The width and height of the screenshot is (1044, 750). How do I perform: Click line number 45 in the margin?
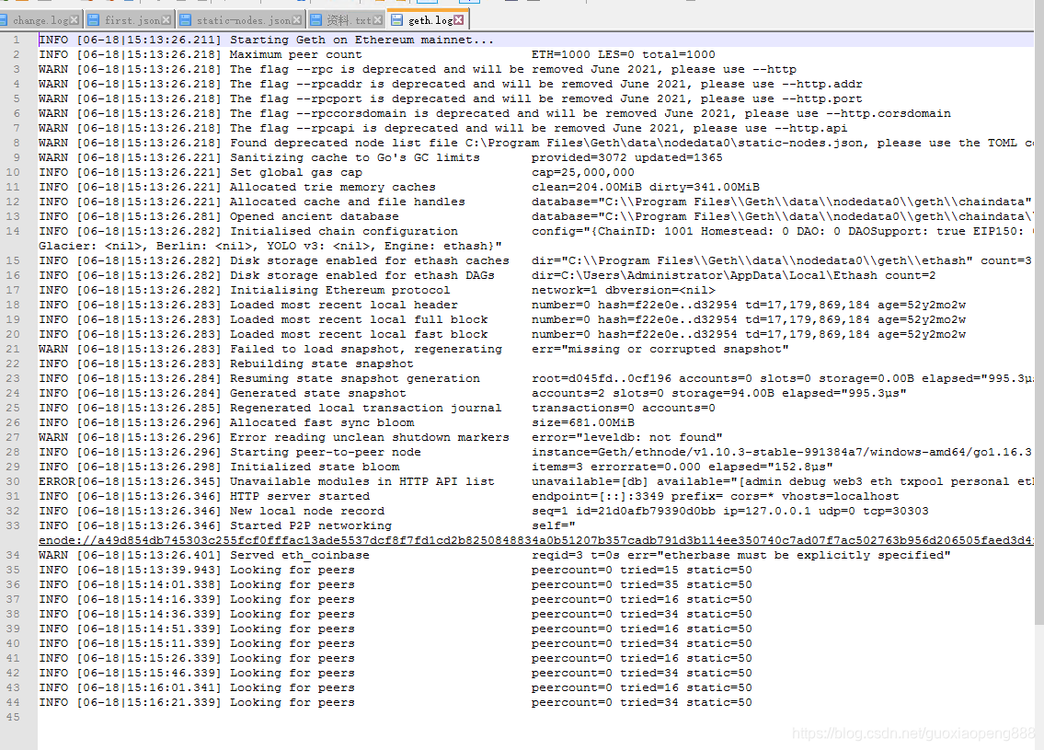point(13,718)
